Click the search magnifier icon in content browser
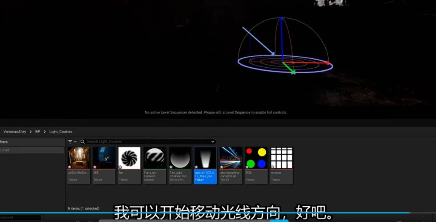This screenshot has width=436, height=222. coord(83,141)
